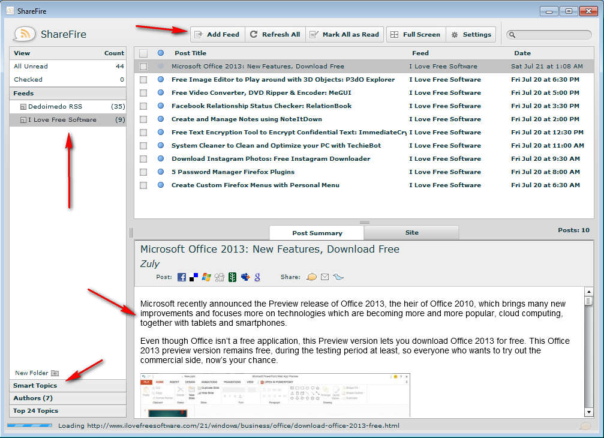Open post 'Create Custom Firefox Menus with Personal Menu'
This screenshot has height=438, width=604.
point(256,185)
